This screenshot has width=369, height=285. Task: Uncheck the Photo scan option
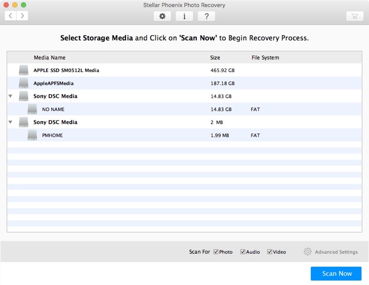tap(216, 252)
